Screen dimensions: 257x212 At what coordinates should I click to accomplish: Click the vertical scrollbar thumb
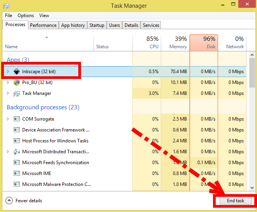coord(252,73)
